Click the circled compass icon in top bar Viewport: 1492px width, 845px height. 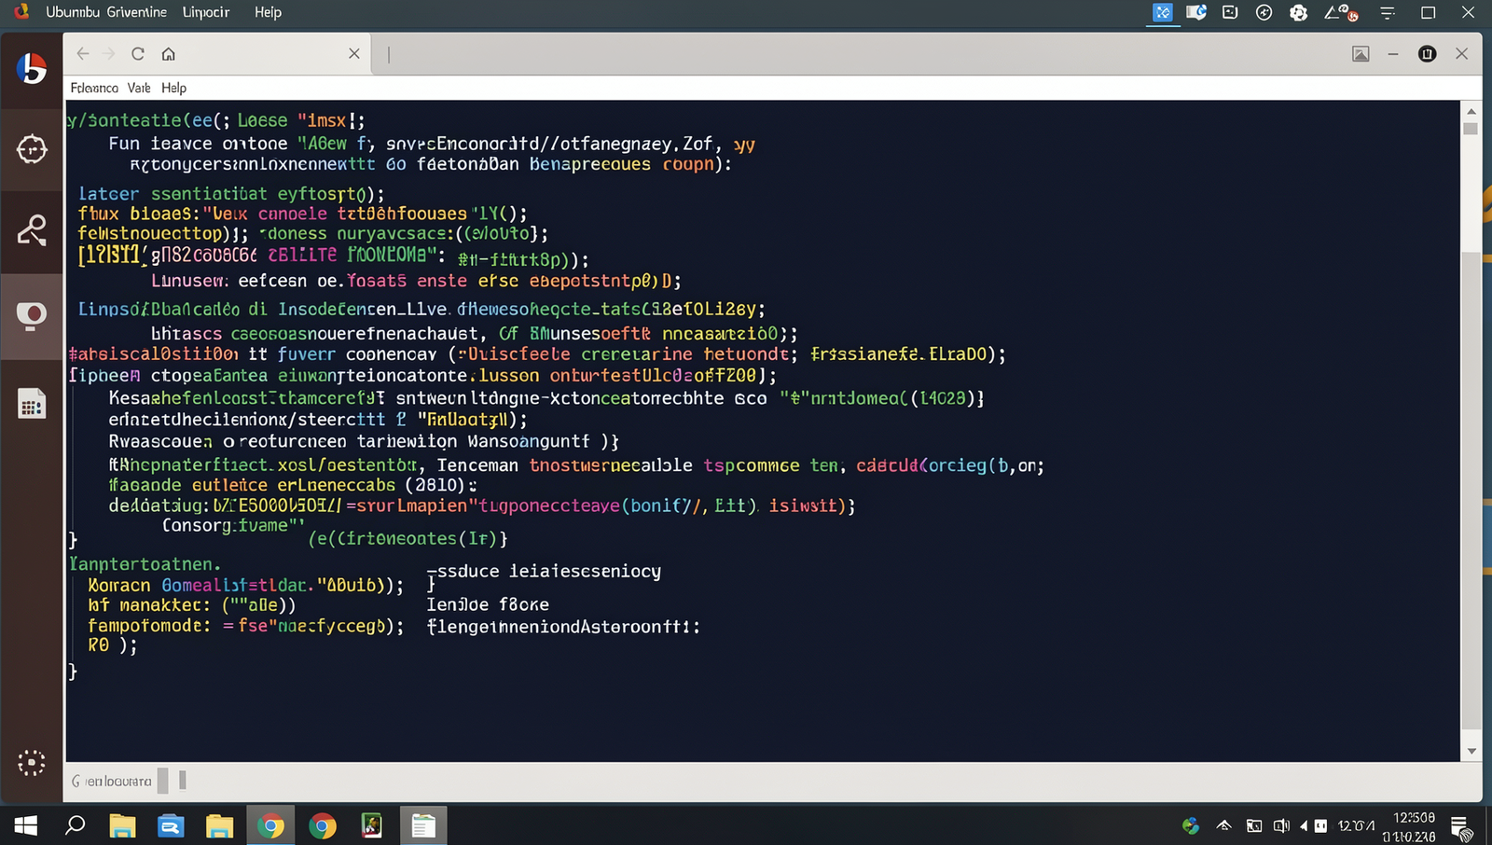tap(1264, 13)
